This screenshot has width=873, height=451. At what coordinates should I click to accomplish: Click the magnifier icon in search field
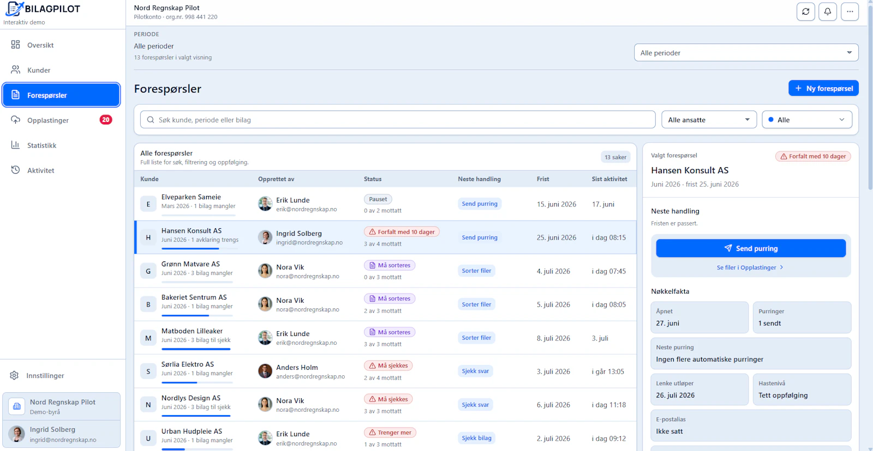151,120
